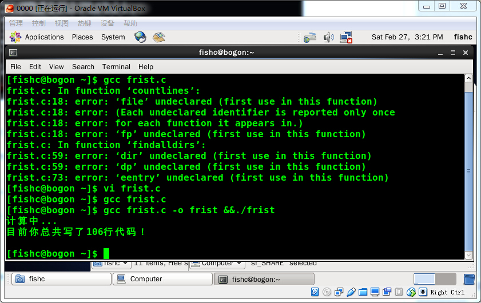Viewport: 481px width, 303px height.
Task: Click the 'gcc frist.c -o frist &&./frist' command line
Action: tap(141, 210)
